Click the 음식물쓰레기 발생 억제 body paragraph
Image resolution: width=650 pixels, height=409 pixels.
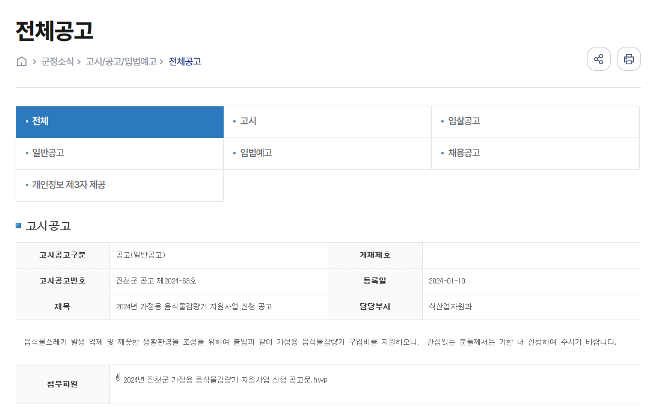pyautogui.click(x=320, y=342)
